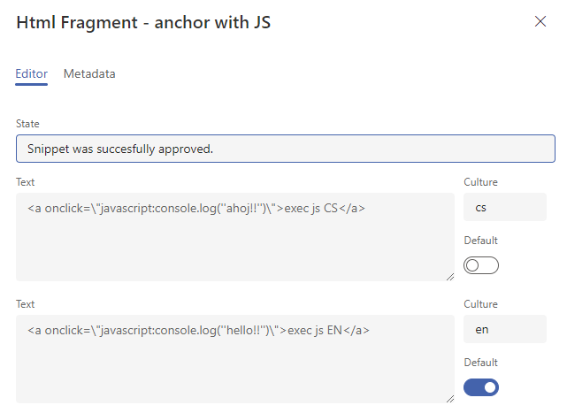Click the State label

coord(27,124)
